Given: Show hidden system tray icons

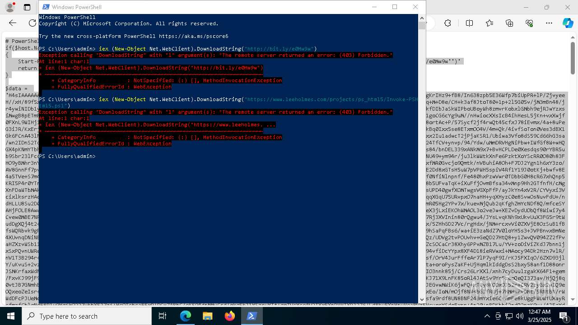Looking at the screenshot, I should (487, 316).
